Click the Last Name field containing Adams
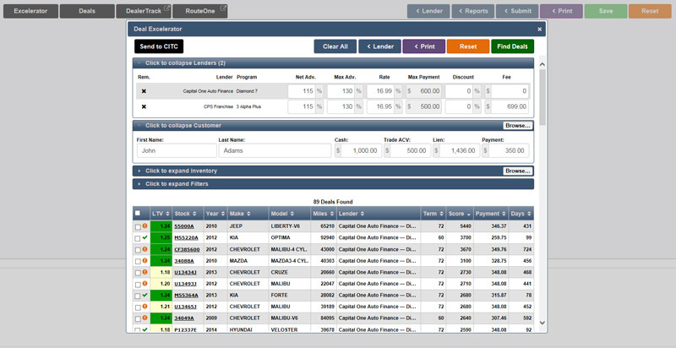The width and height of the screenshot is (676, 348). (x=275, y=150)
